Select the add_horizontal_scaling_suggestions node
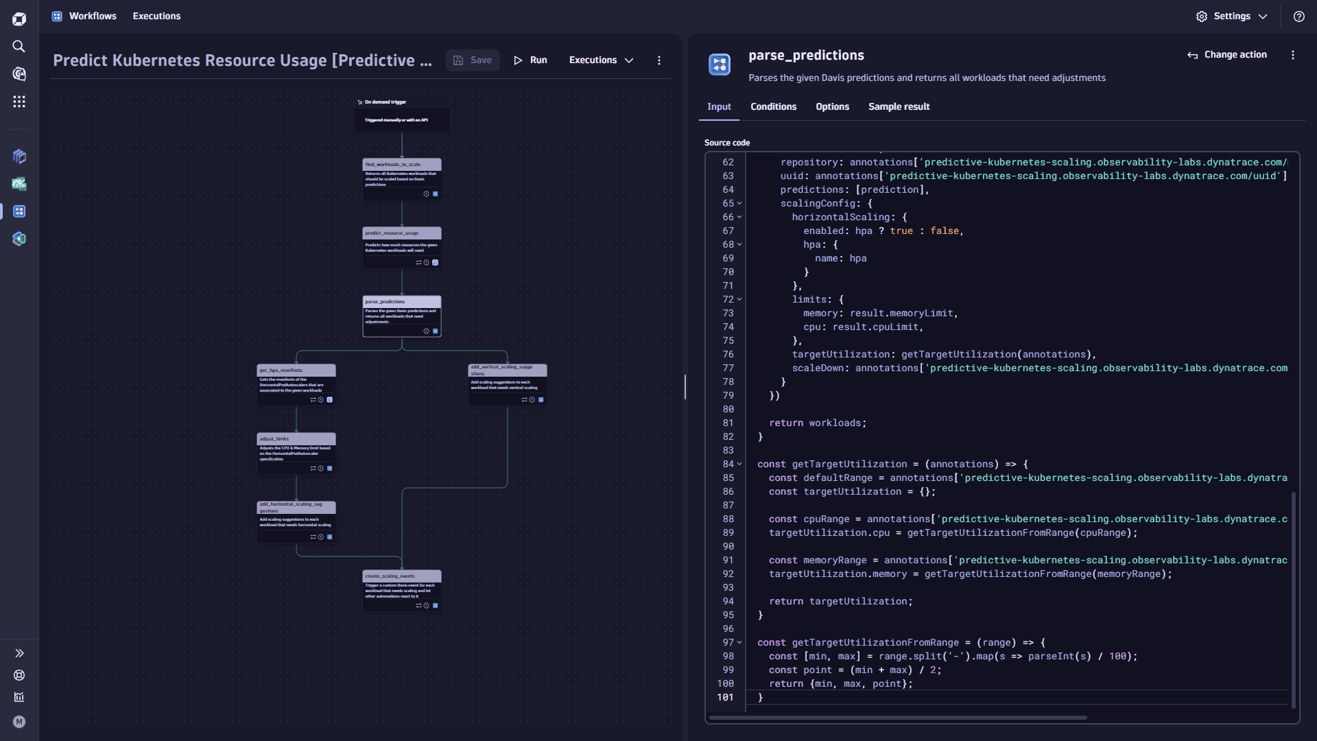This screenshot has height=741, width=1317. (296, 522)
